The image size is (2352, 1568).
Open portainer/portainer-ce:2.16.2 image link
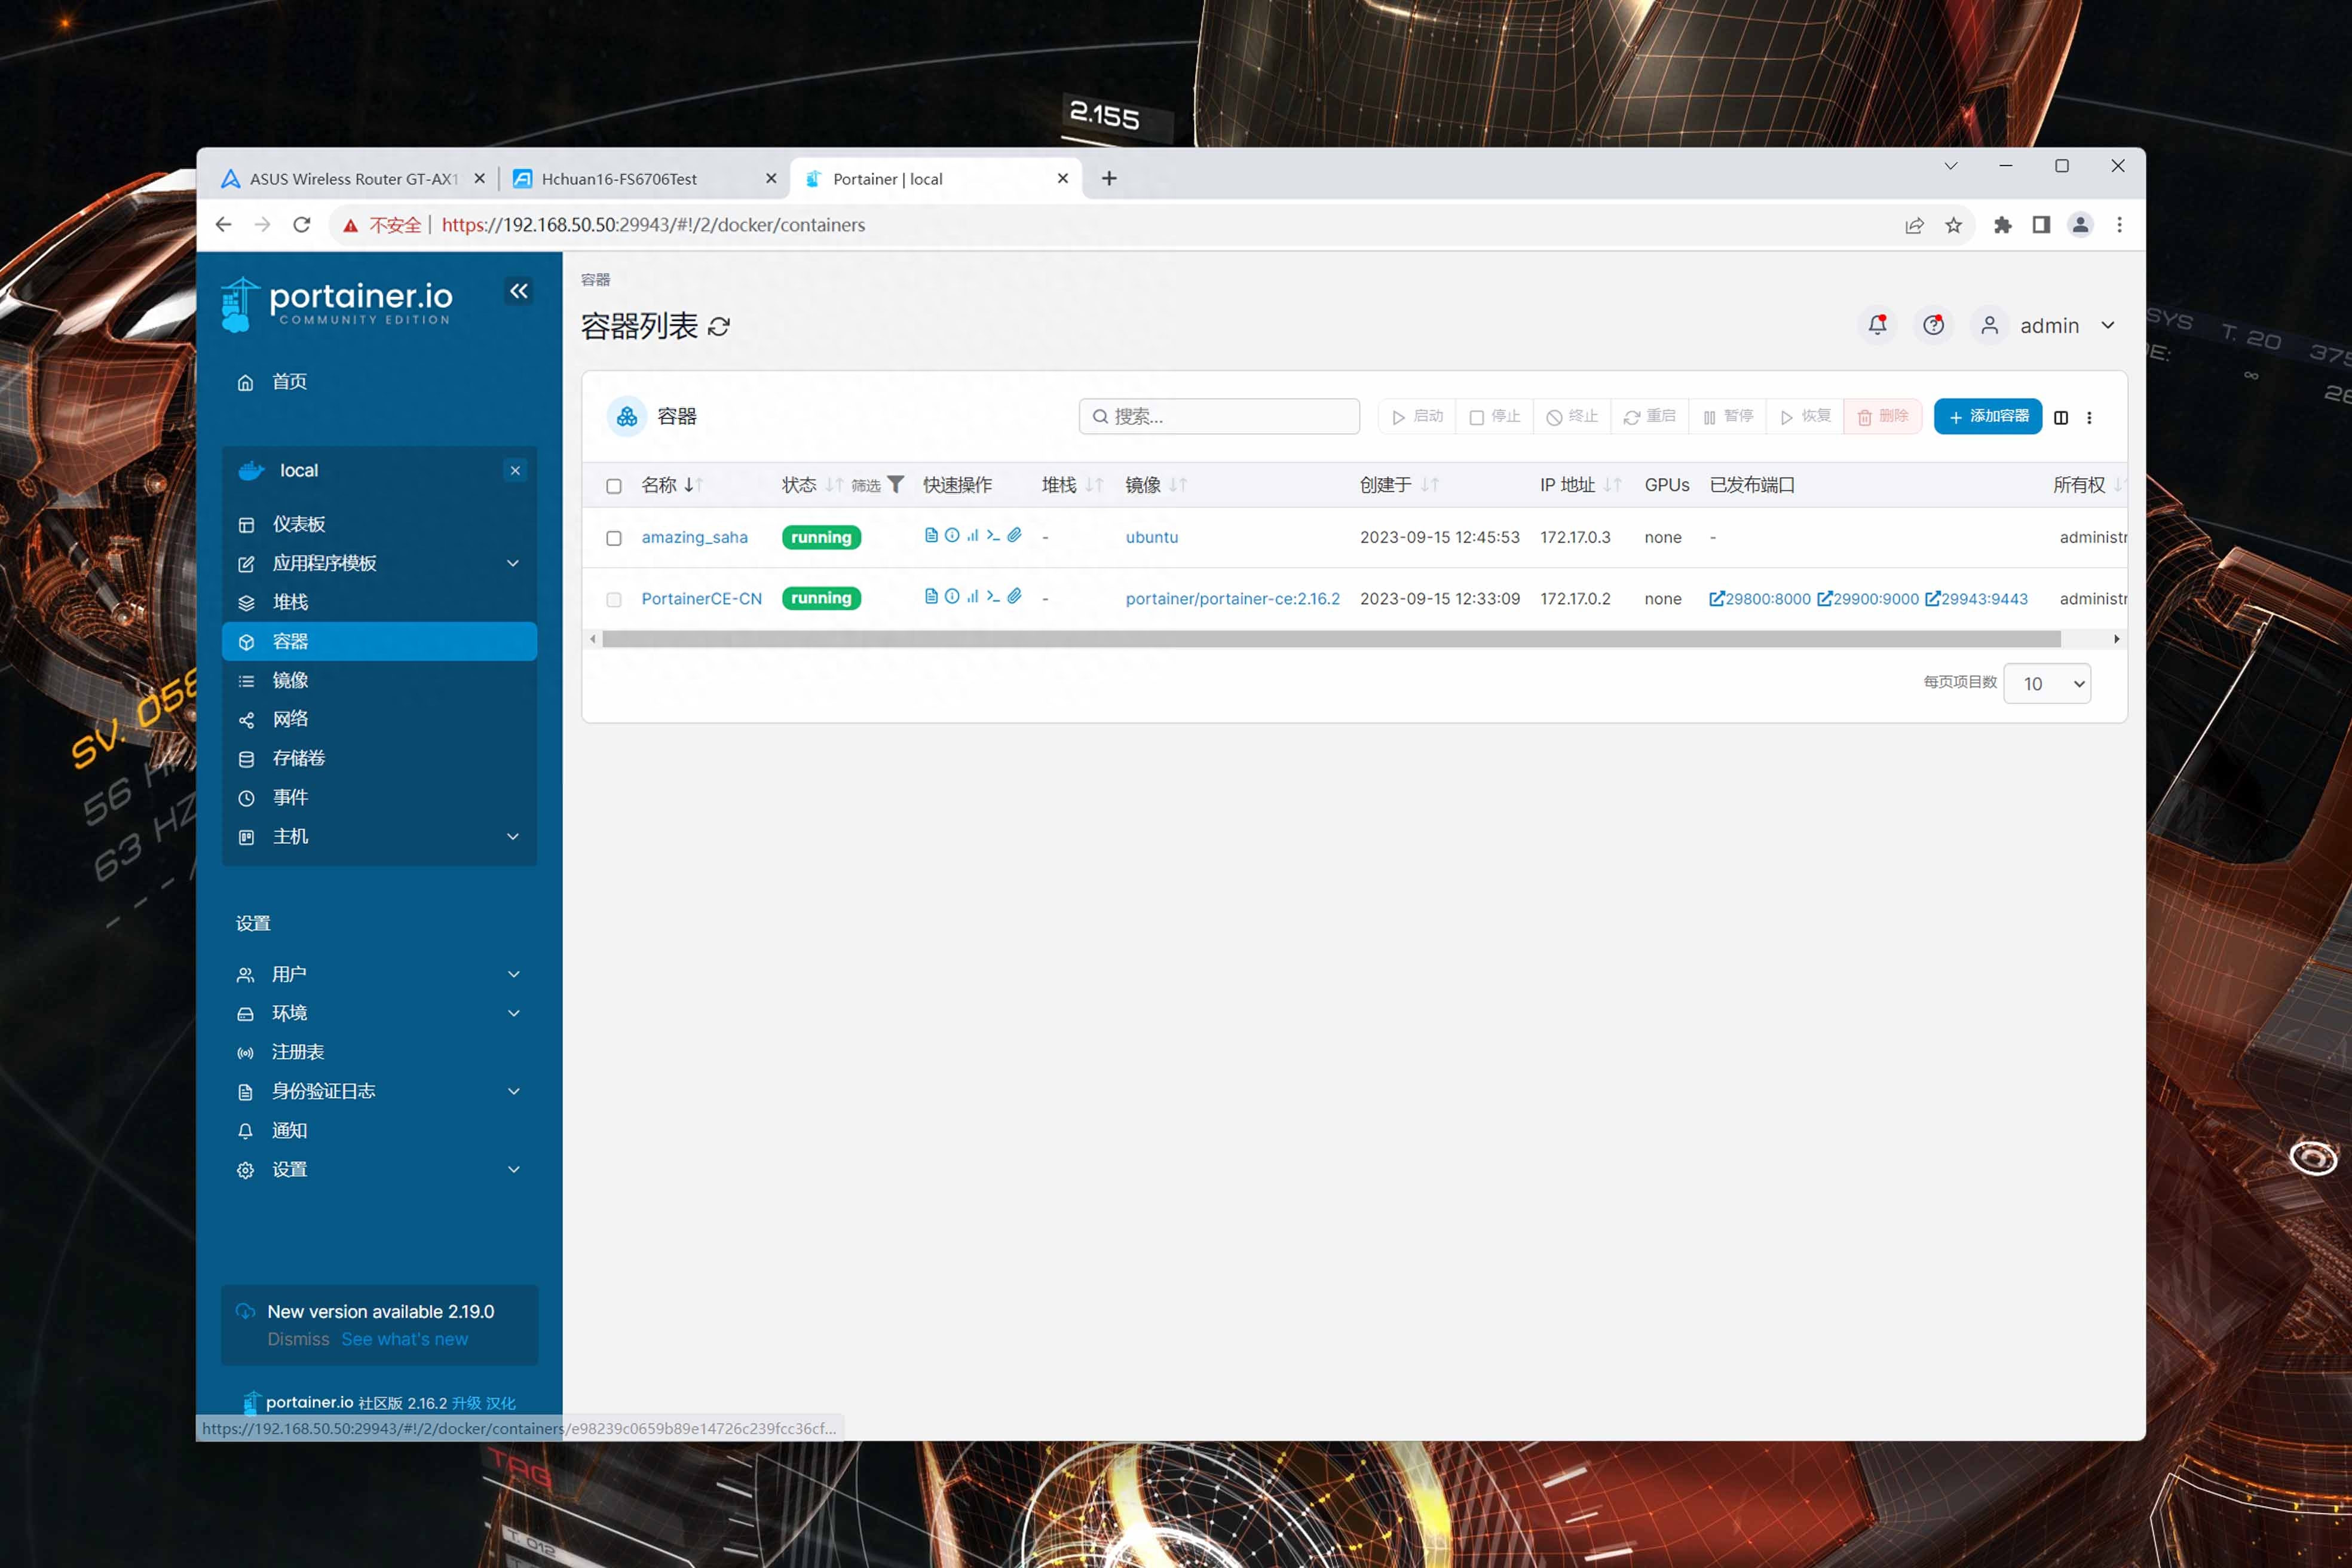(x=1232, y=598)
